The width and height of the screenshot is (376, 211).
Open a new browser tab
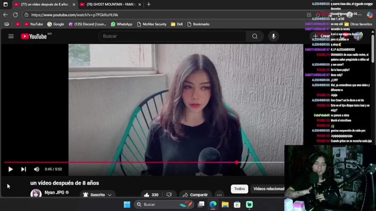(x=149, y=4)
